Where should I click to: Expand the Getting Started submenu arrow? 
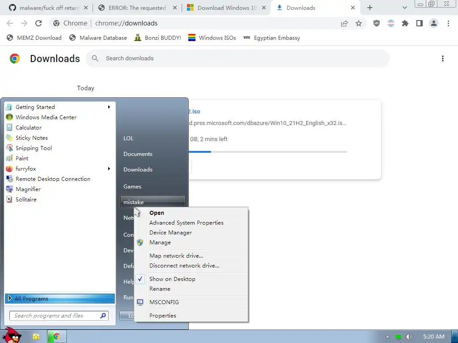[x=109, y=107]
